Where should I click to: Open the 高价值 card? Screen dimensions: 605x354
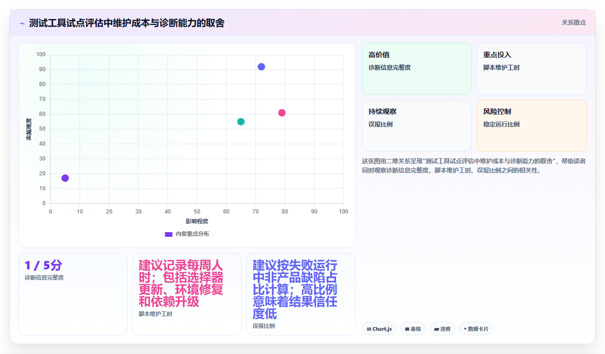coord(417,69)
